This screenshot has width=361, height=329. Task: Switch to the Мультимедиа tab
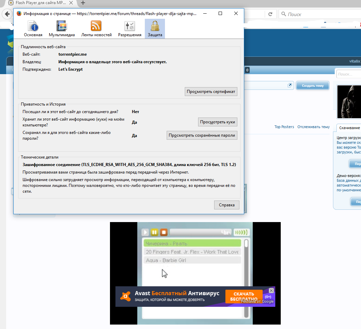[62, 29]
